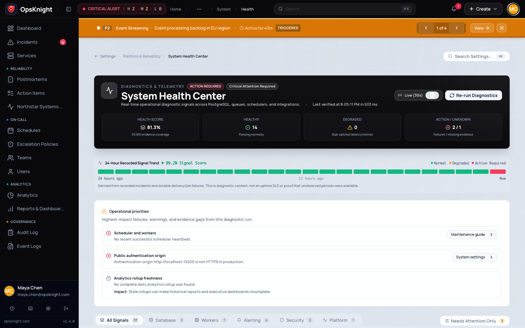This screenshot has width=525, height=328.
Task: Select the Security tab
Action: coord(296,320)
